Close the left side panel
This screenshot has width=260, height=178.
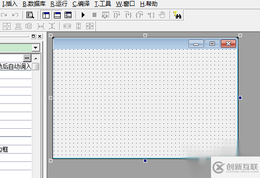tap(40, 36)
